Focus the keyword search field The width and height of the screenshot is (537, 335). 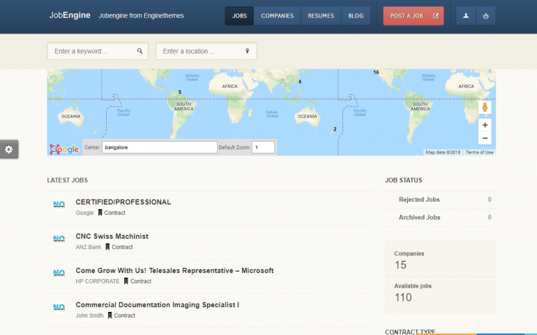pyautogui.click(x=98, y=51)
